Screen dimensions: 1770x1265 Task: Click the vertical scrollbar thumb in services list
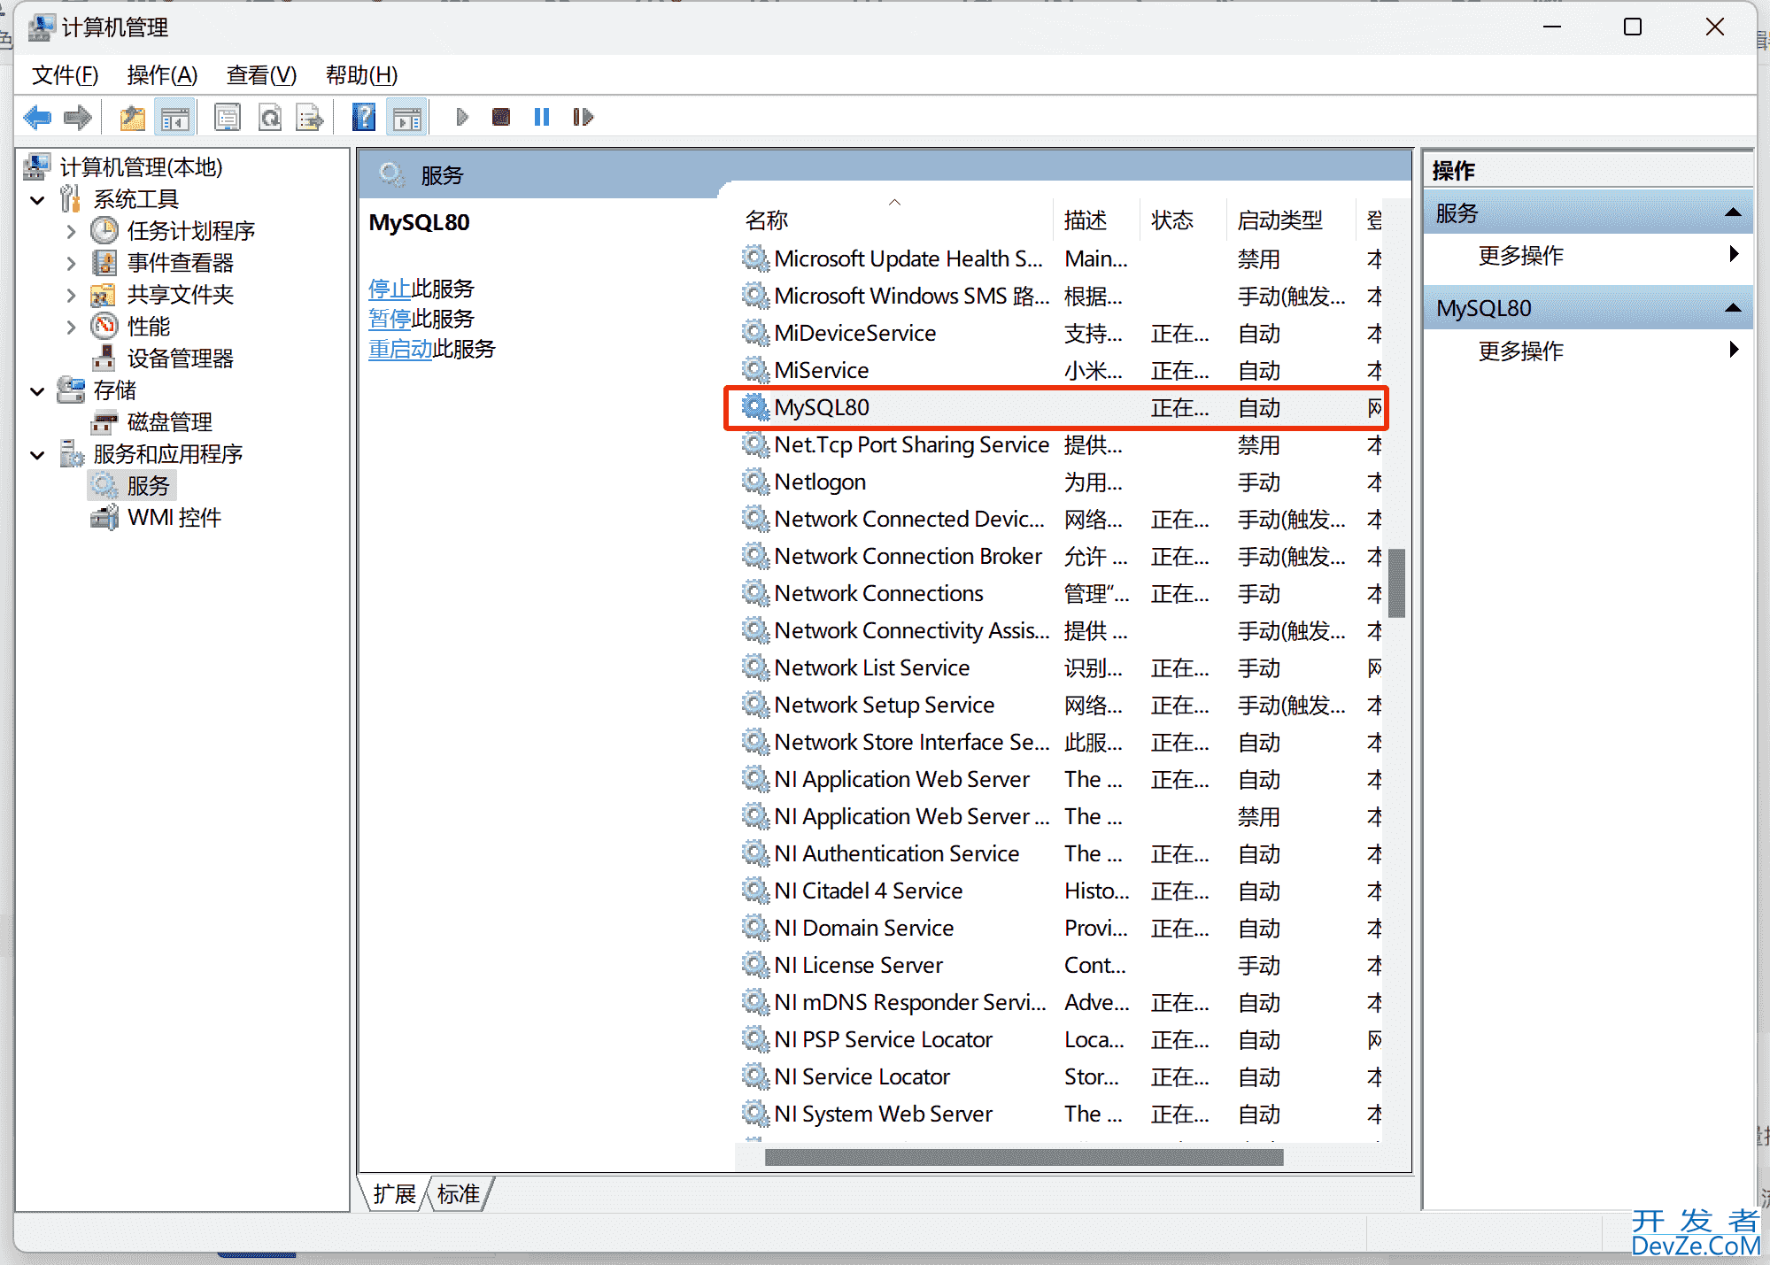[x=1397, y=582]
